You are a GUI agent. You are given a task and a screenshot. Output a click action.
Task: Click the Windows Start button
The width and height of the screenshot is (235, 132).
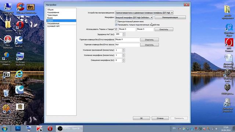click(x=5, y=129)
